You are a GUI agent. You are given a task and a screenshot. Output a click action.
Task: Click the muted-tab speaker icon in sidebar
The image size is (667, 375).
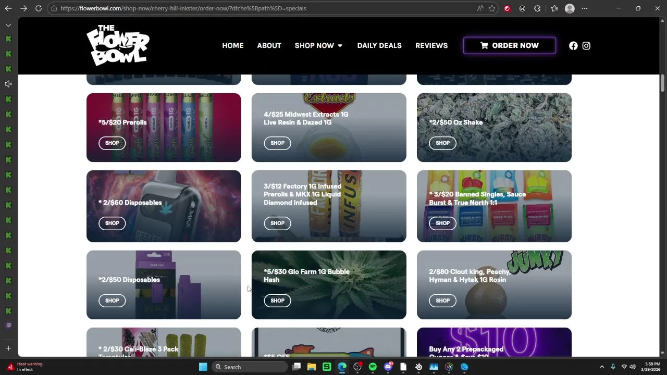[8, 84]
